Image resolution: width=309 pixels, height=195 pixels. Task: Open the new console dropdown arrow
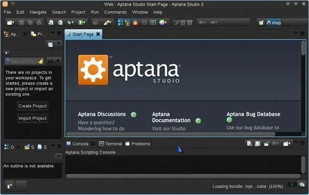point(289,143)
